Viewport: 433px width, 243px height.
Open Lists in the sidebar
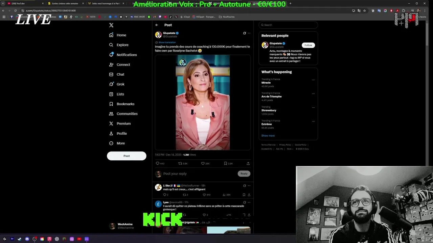point(116,94)
